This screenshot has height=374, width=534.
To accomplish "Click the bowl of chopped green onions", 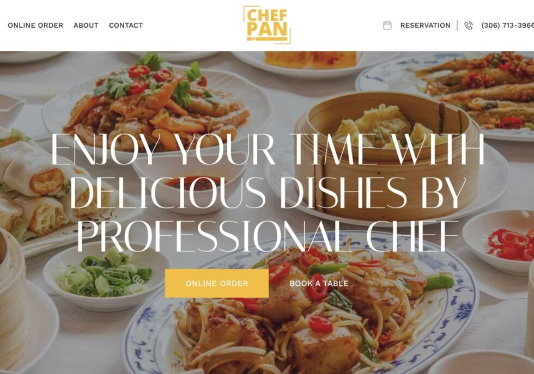I will 106,275.
